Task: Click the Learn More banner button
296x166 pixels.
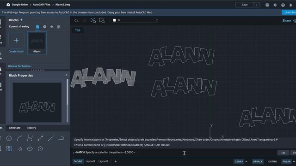Action: [x=289, y=12]
